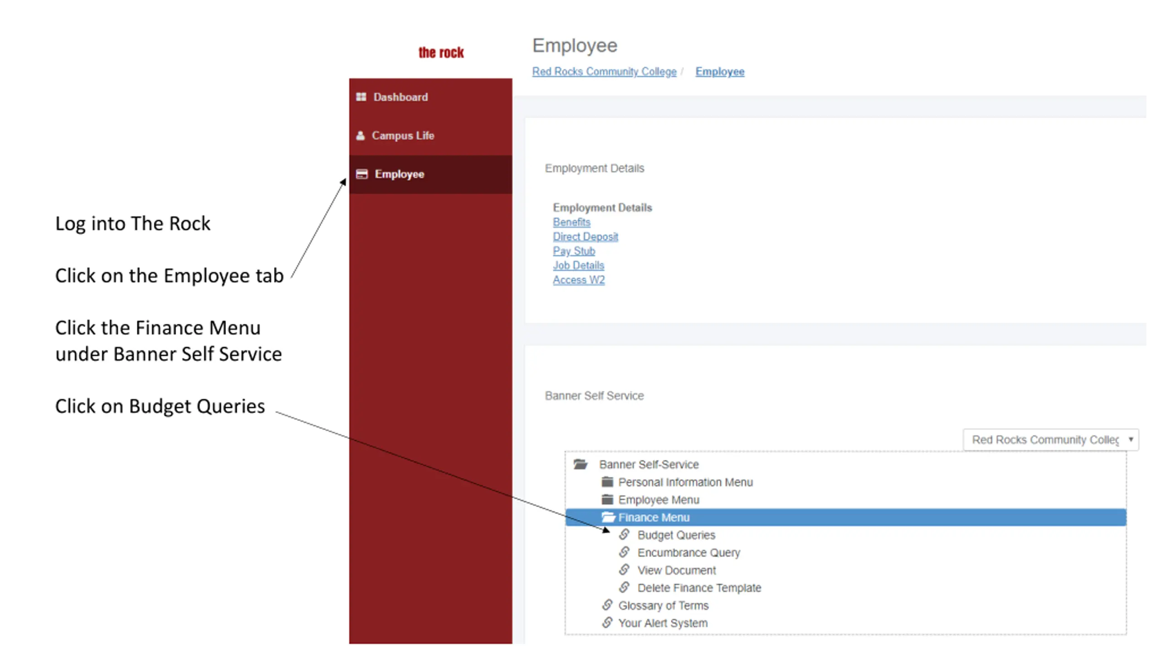Click the Employee card icon in sidebar

coord(362,174)
